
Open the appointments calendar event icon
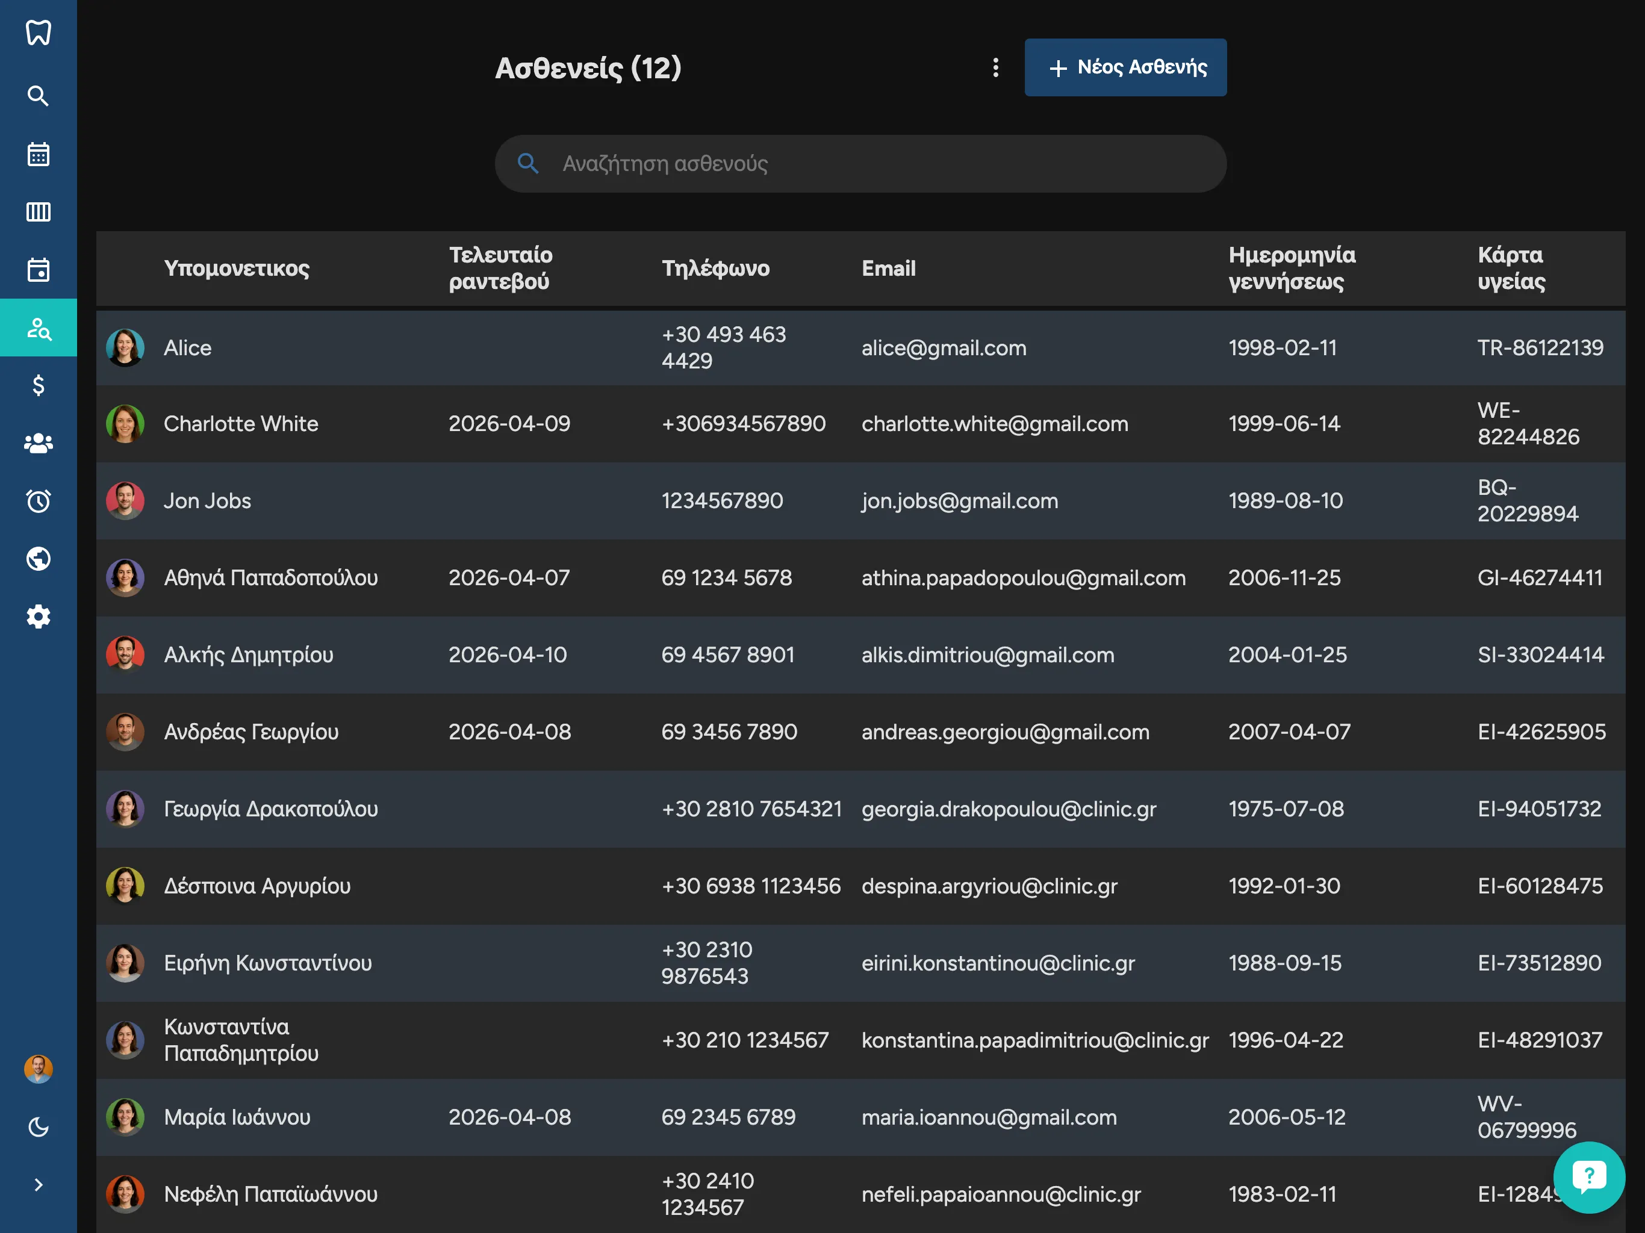tap(38, 270)
